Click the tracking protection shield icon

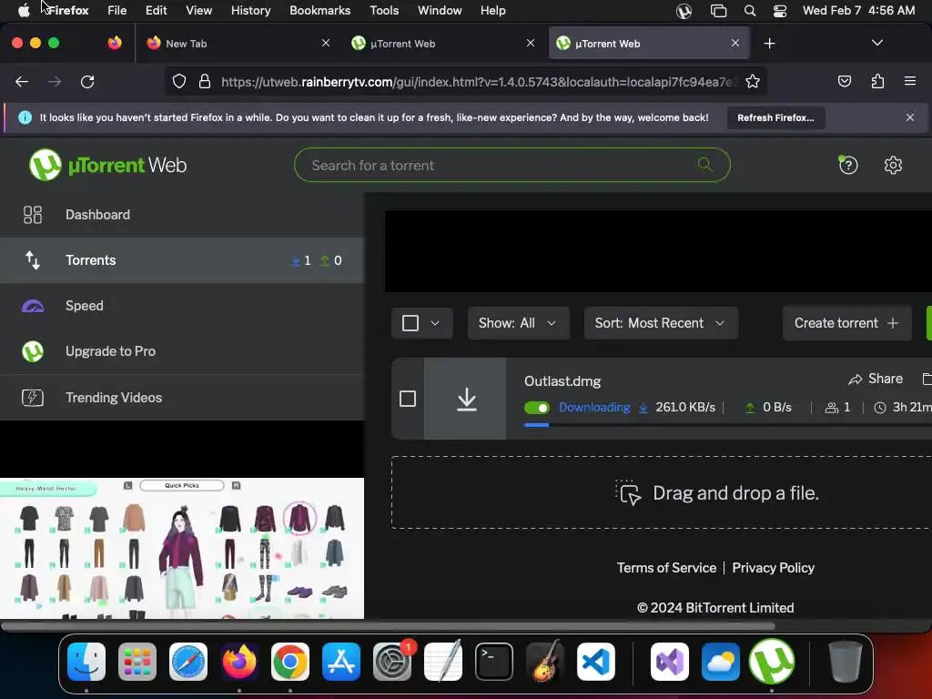point(179,81)
